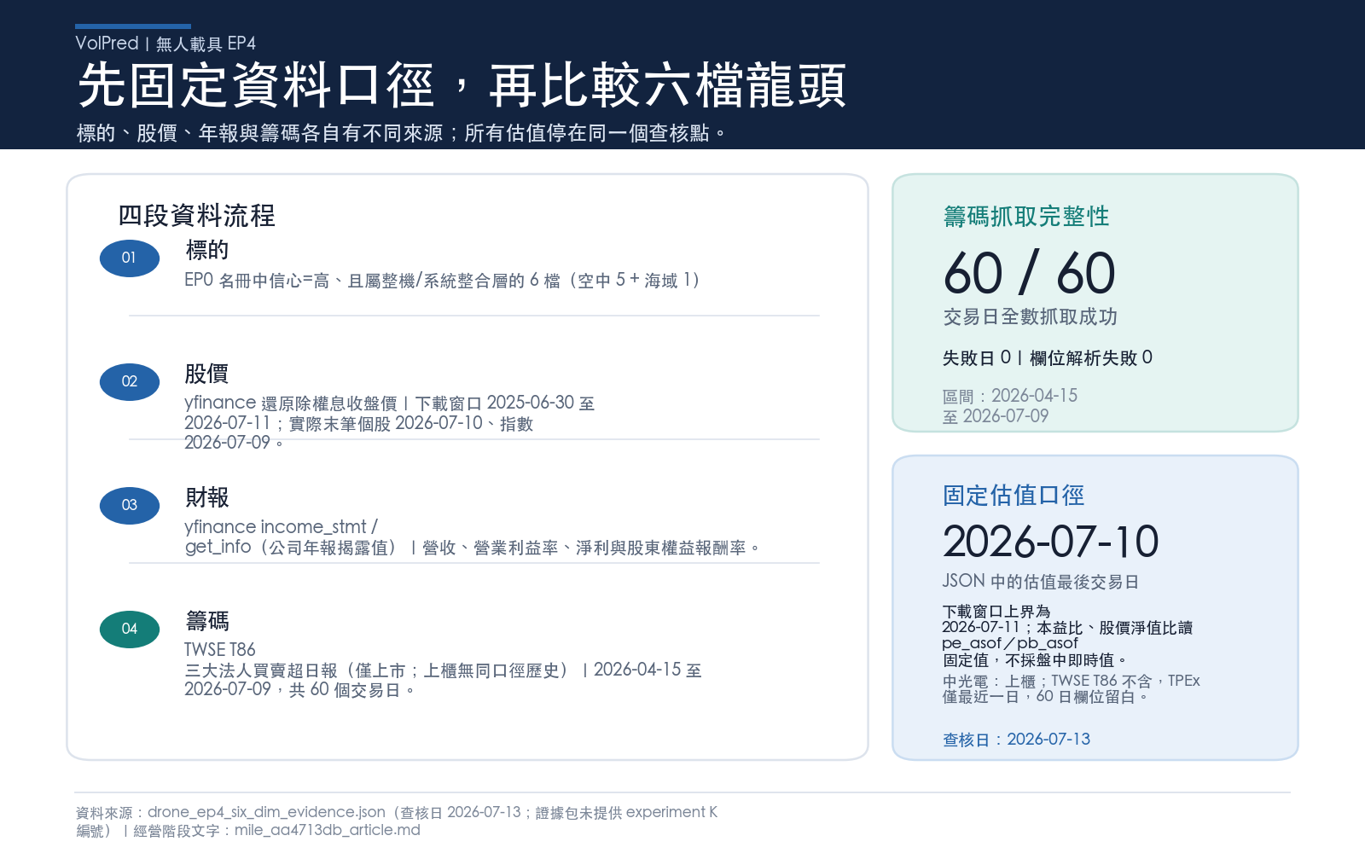Click the subtitle starting with 標的、股價、年報
This screenshot has height=853, width=1365.
(402, 133)
